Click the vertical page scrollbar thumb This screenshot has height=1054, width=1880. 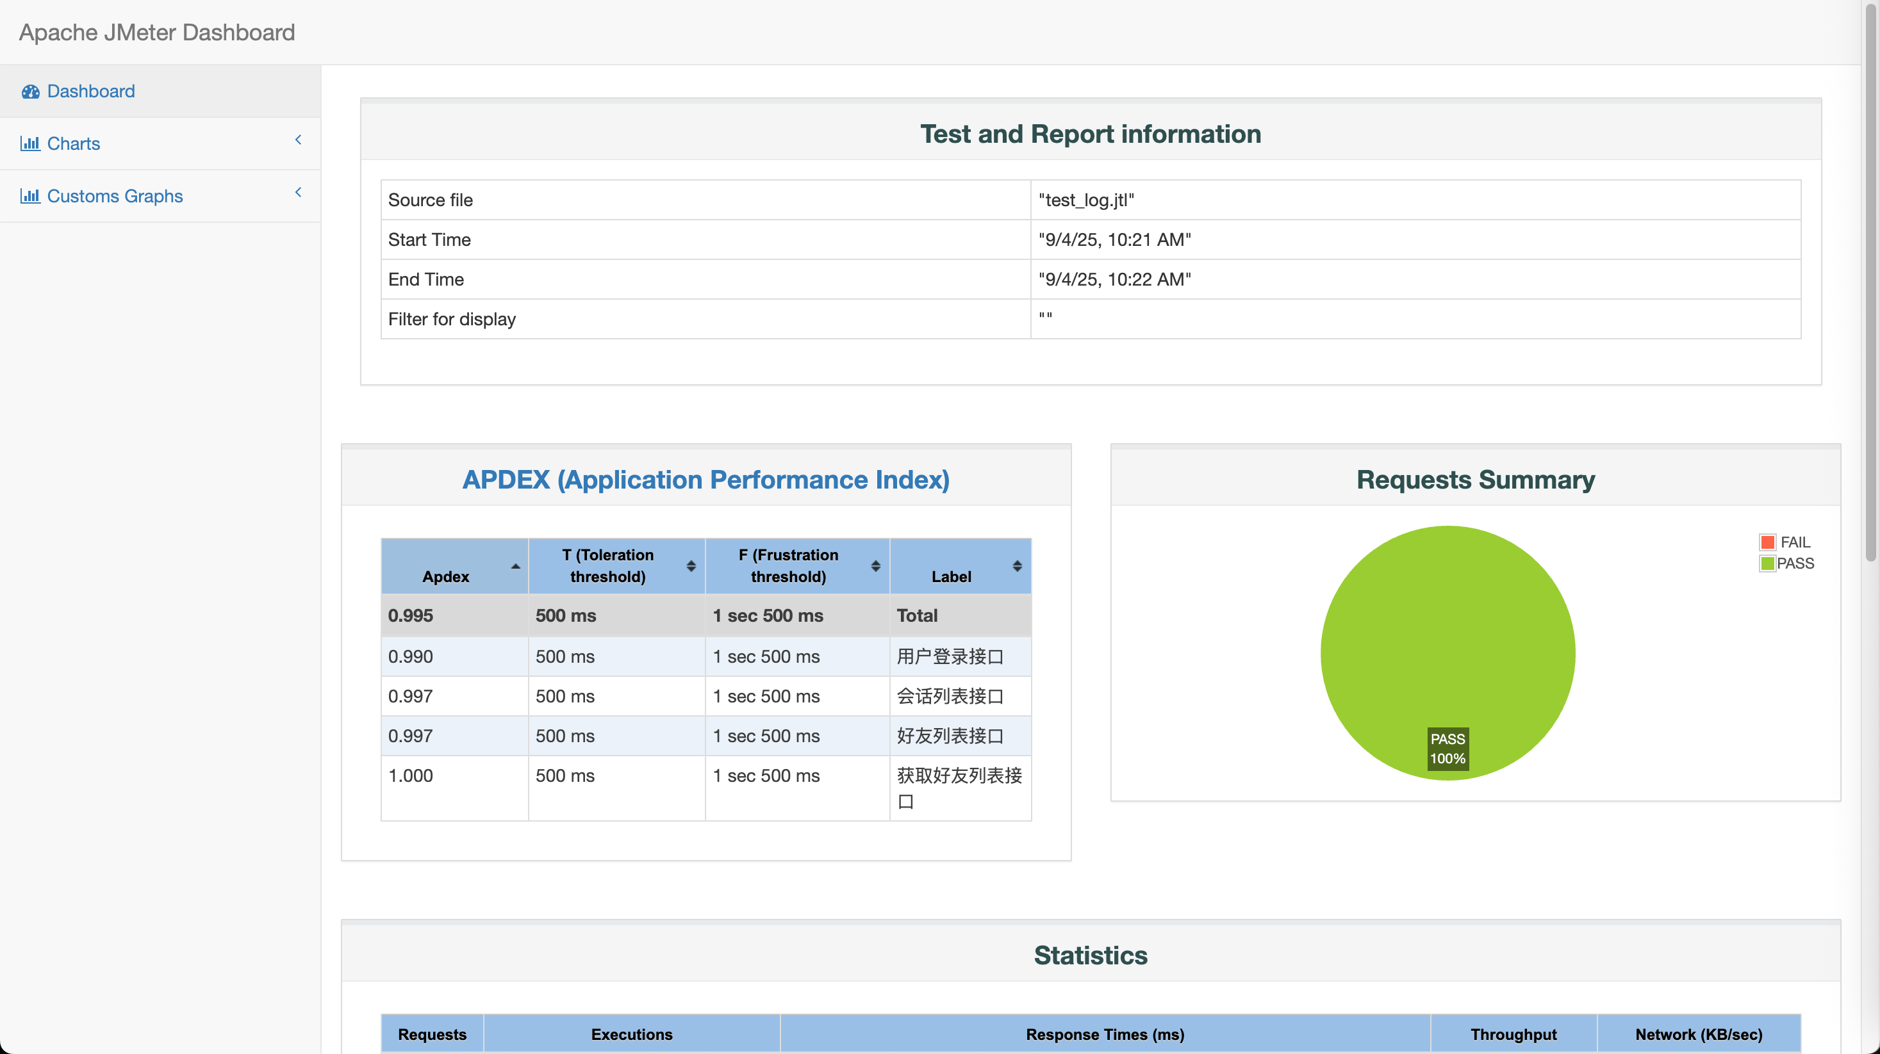tap(1870, 281)
